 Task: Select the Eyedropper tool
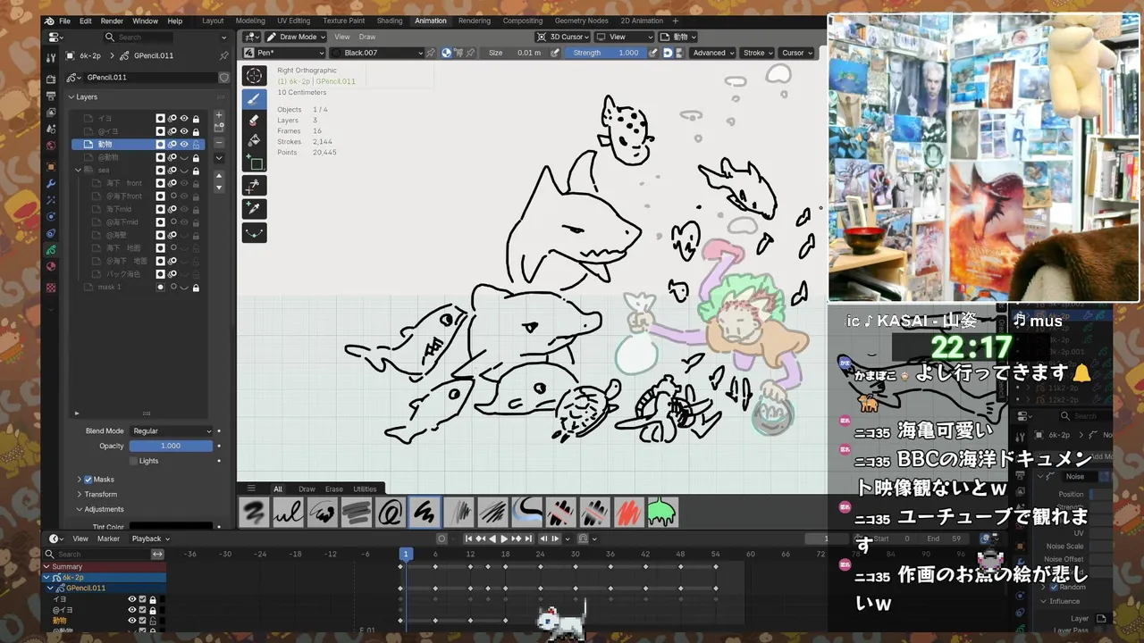[x=255, y=209]
